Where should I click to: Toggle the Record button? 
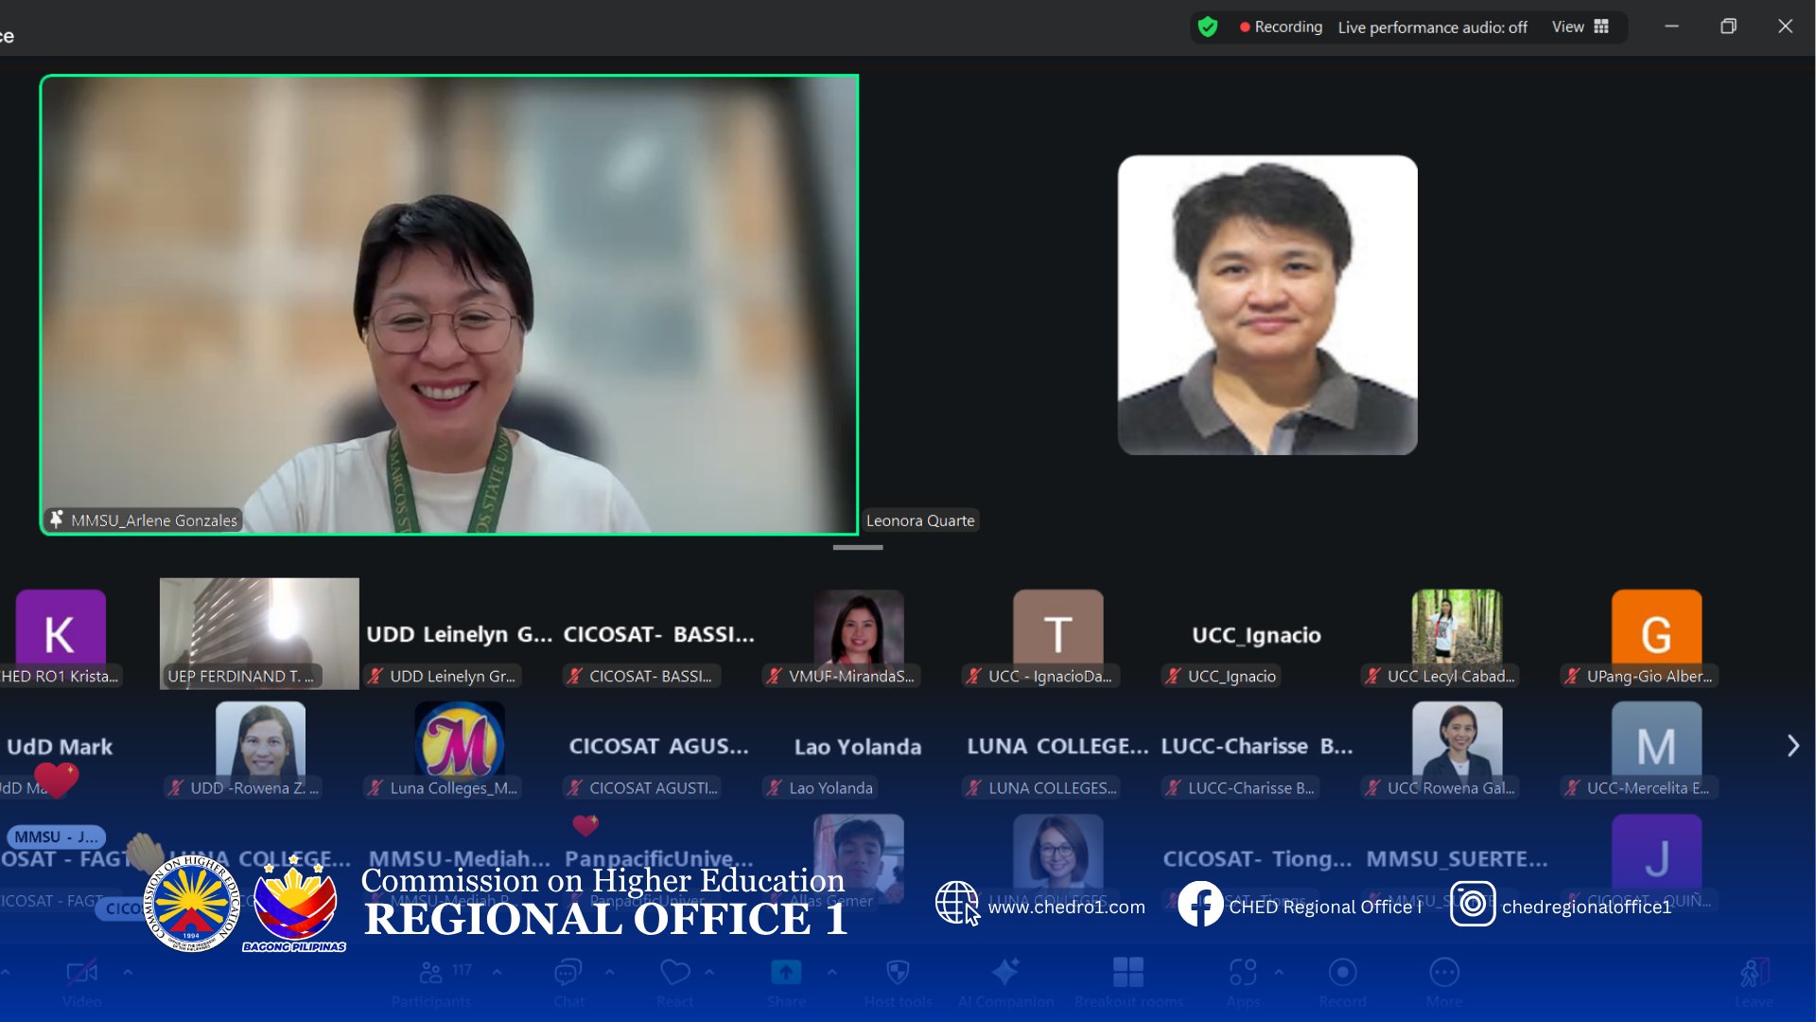[1342, 973]
